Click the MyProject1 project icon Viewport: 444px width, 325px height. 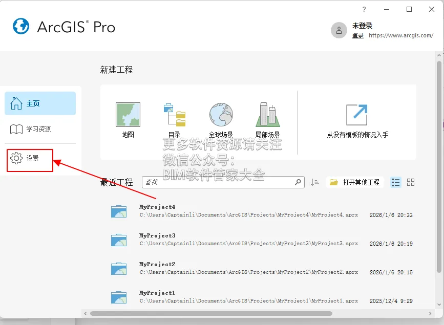(x=119, y=297)
